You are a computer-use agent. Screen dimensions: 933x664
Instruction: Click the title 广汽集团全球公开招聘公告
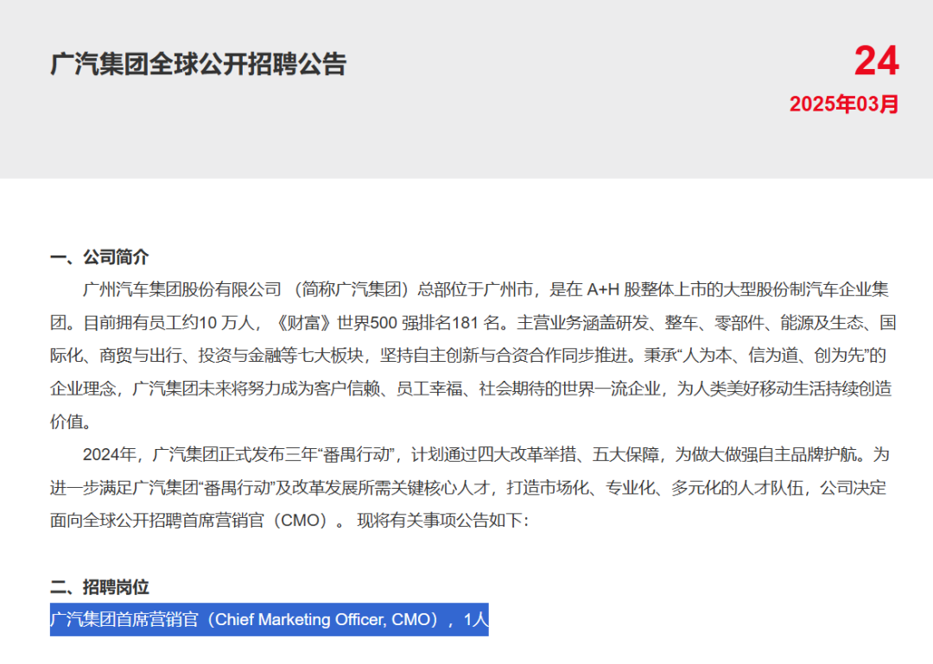[198, 64]
